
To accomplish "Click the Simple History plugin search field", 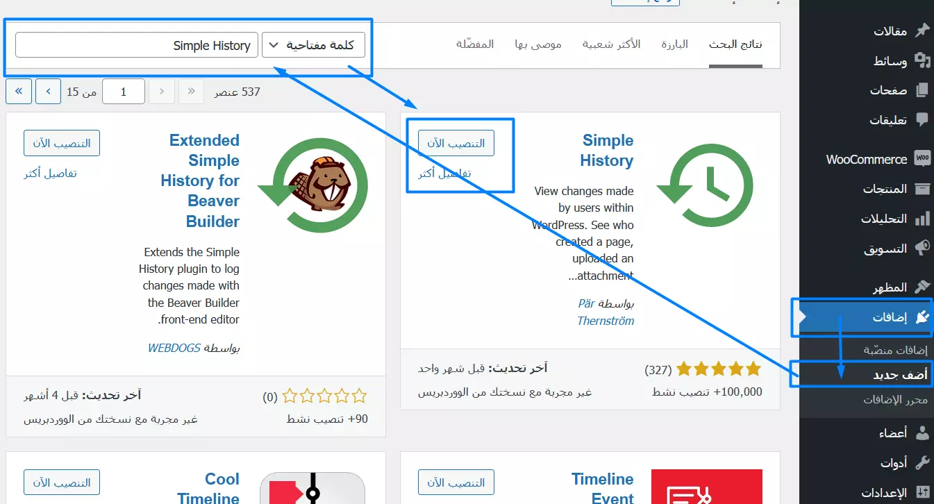I will click(137, 45).
